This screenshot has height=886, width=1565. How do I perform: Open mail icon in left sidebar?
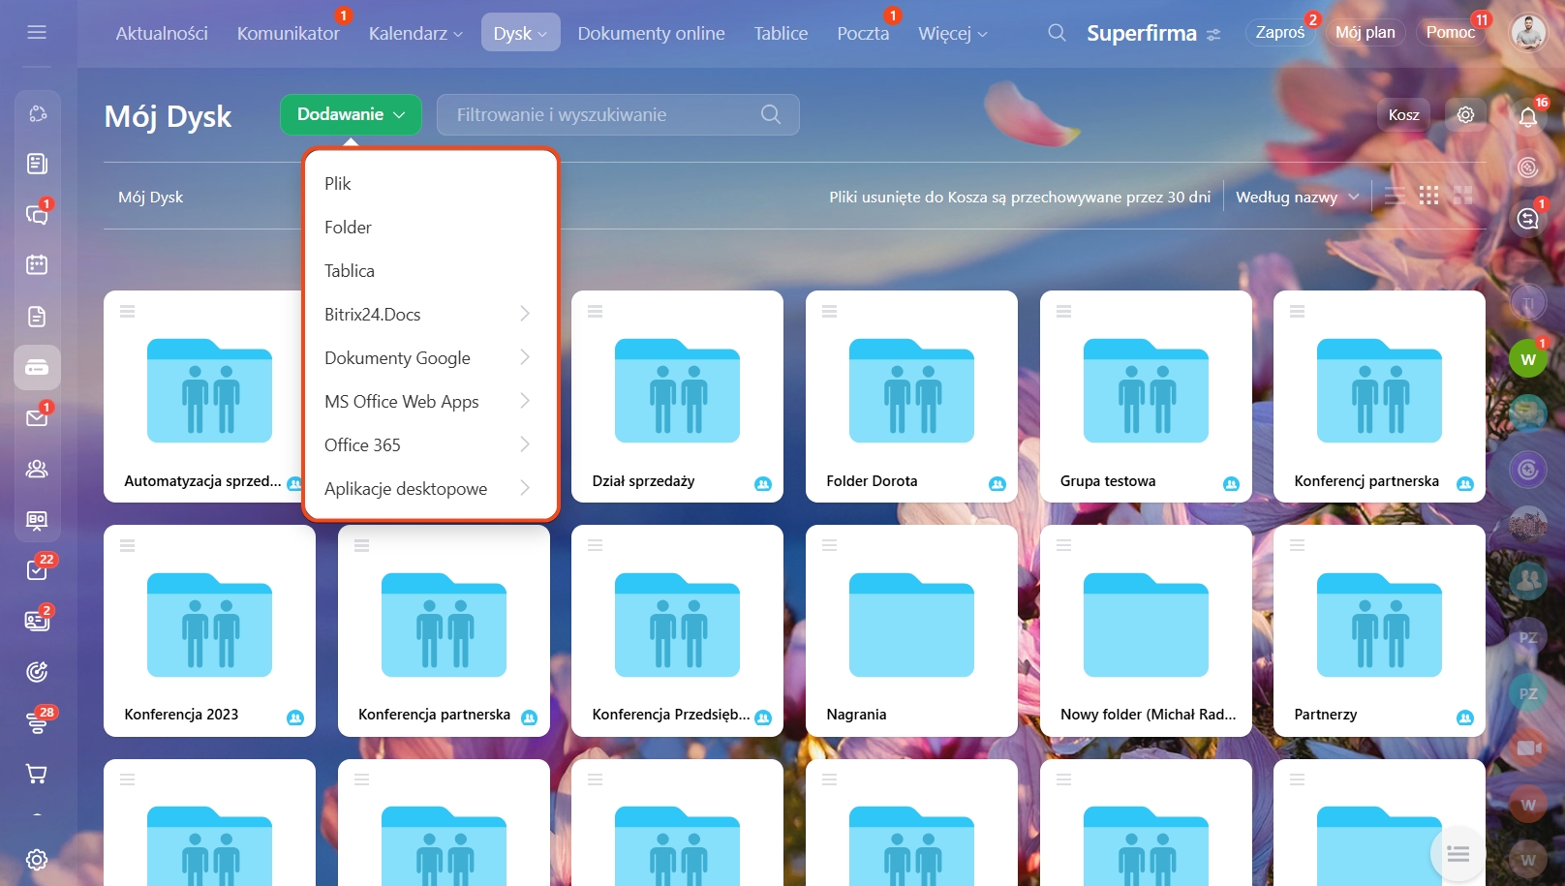coord(37,418)
